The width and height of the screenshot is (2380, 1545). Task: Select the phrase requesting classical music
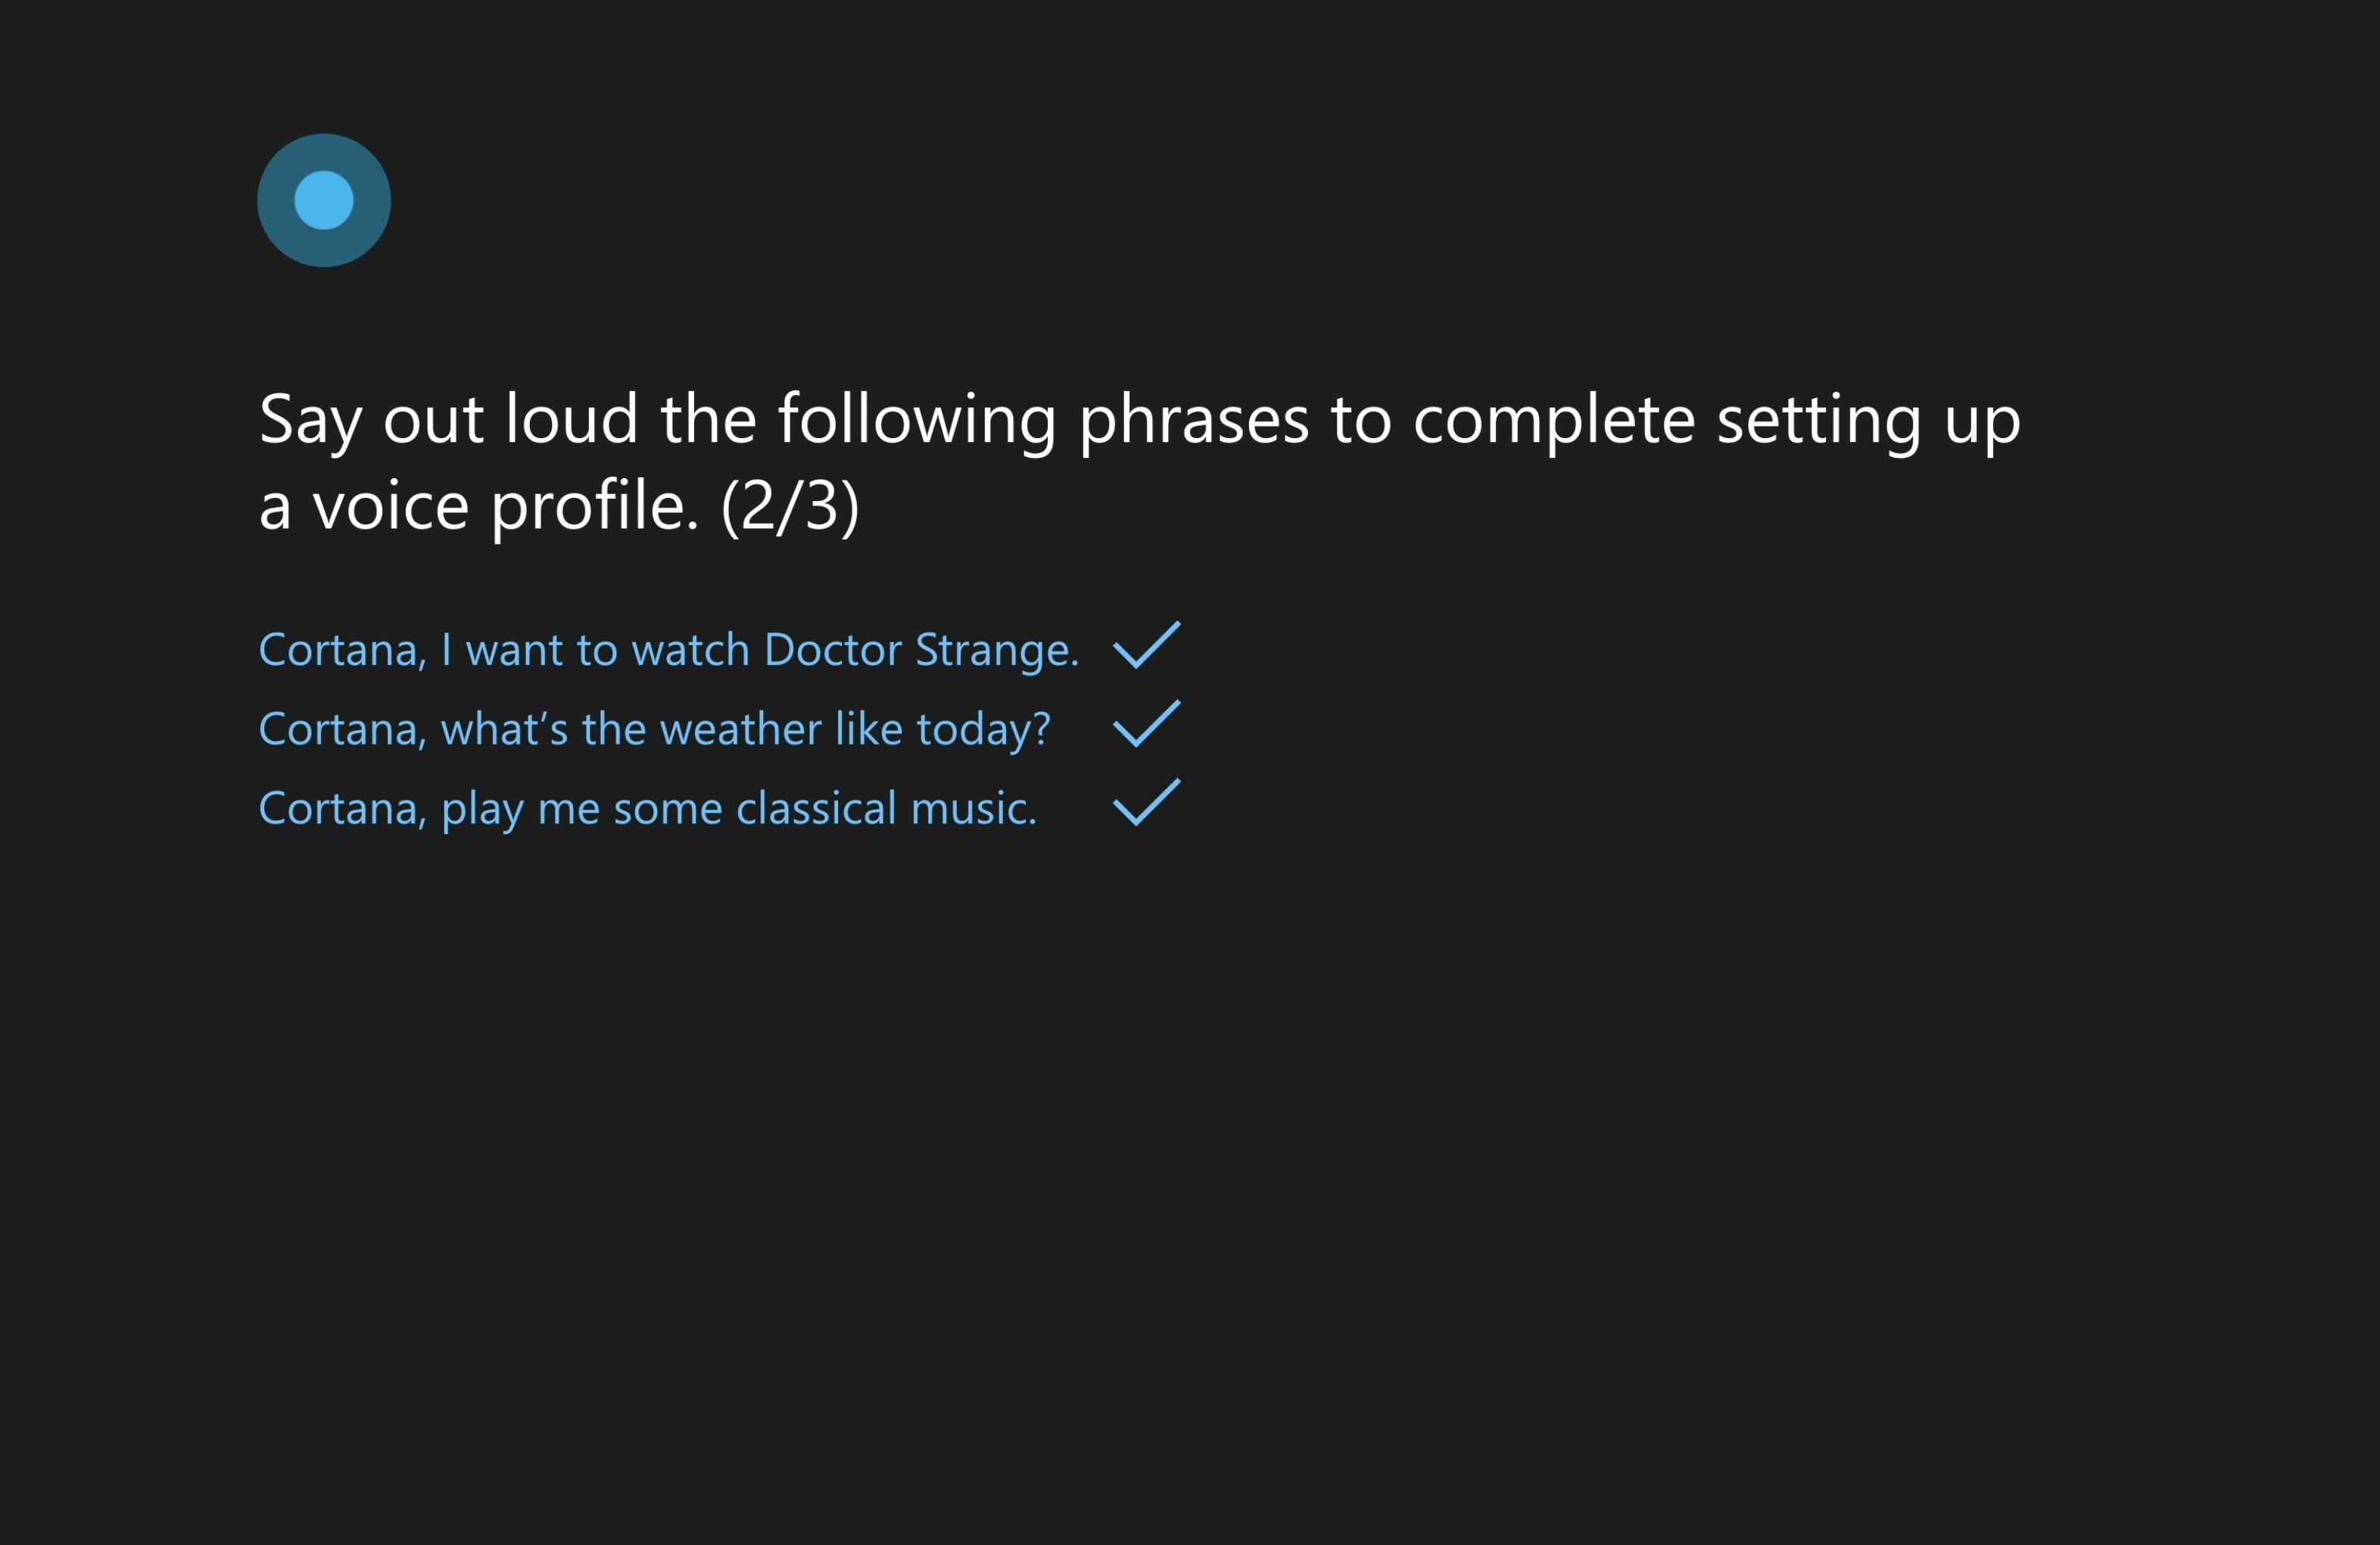click(647, 809)
